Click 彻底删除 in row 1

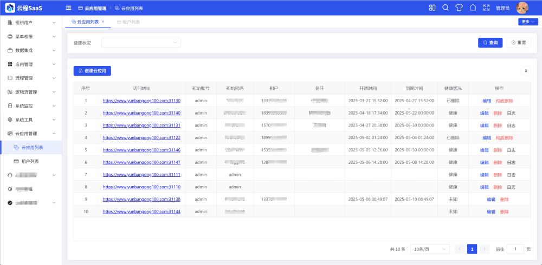504,101
